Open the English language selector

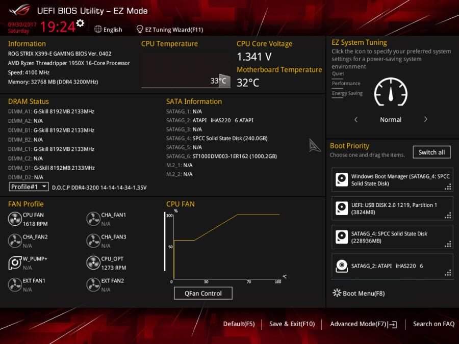click(x=108, y=30)
